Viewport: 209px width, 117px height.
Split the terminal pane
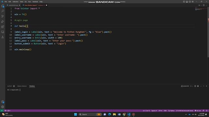click(x=195, y=86)
